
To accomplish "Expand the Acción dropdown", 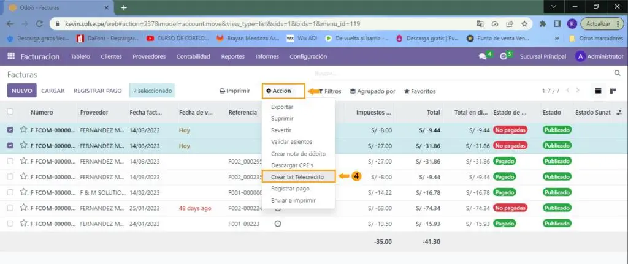I will [x=283, y=91].
